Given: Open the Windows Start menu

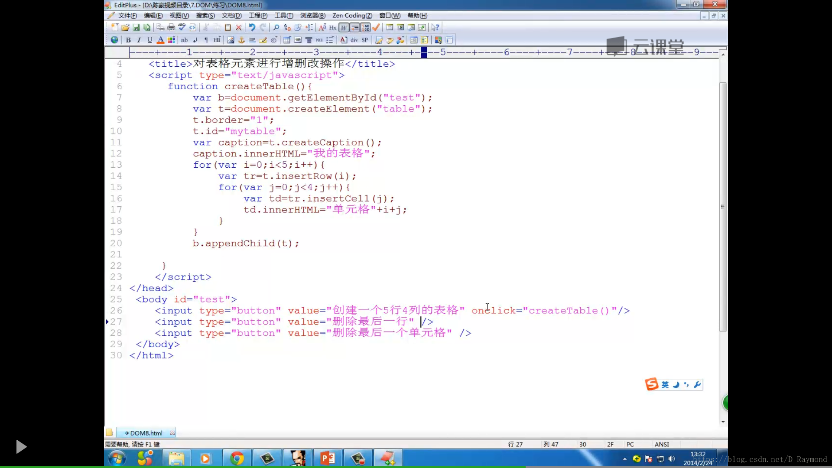Looking at the screenshot, I should [x=117, y=458].
